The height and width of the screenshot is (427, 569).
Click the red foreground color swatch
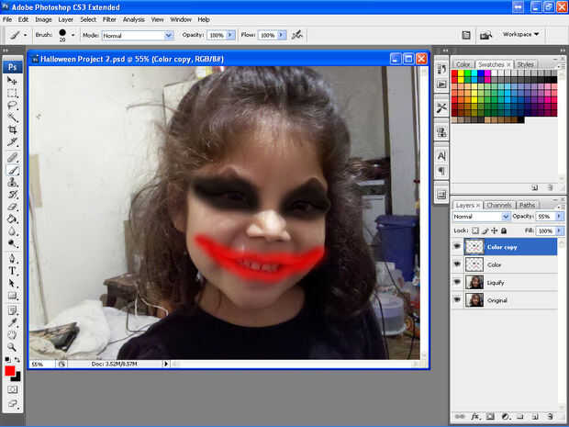(10, 370)
